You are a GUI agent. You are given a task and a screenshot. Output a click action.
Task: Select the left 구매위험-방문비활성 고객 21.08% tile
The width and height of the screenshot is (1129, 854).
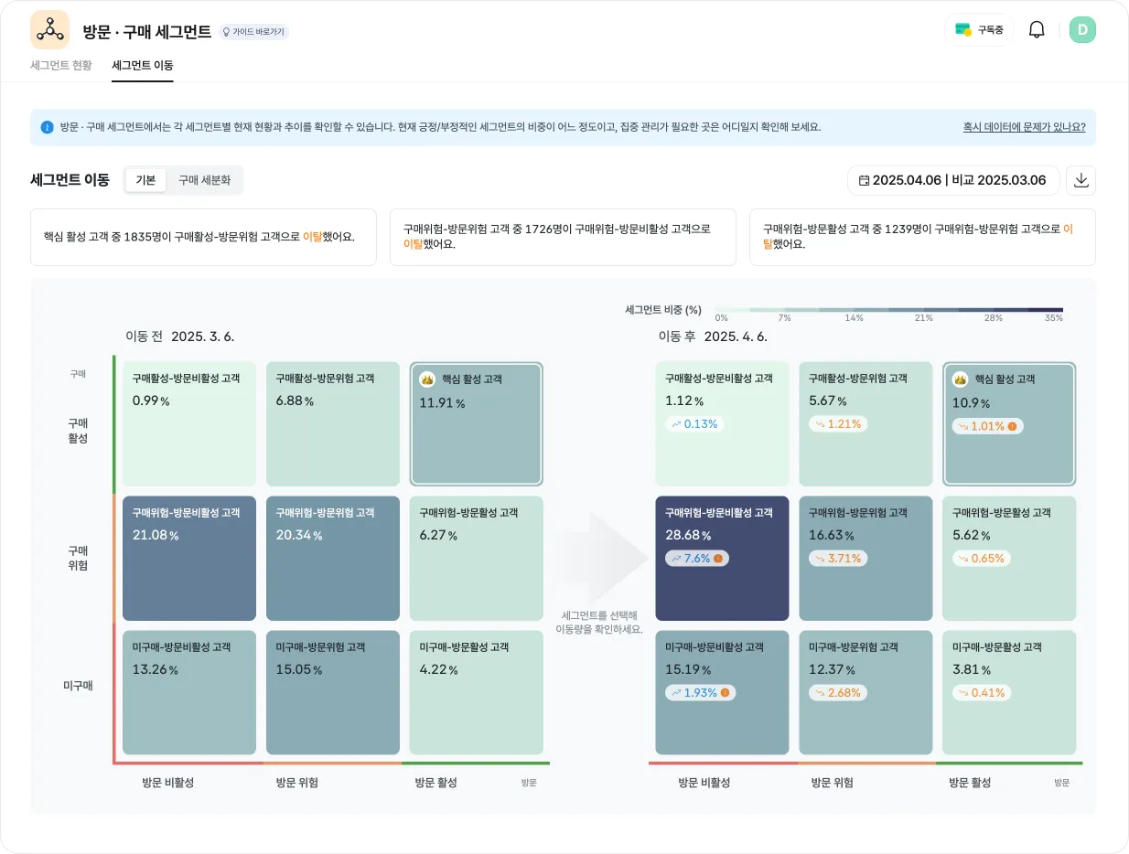pos(188,559)
